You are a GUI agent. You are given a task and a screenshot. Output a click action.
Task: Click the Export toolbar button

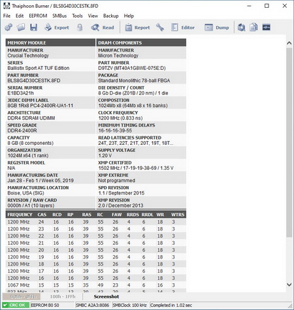pos(57,27)
